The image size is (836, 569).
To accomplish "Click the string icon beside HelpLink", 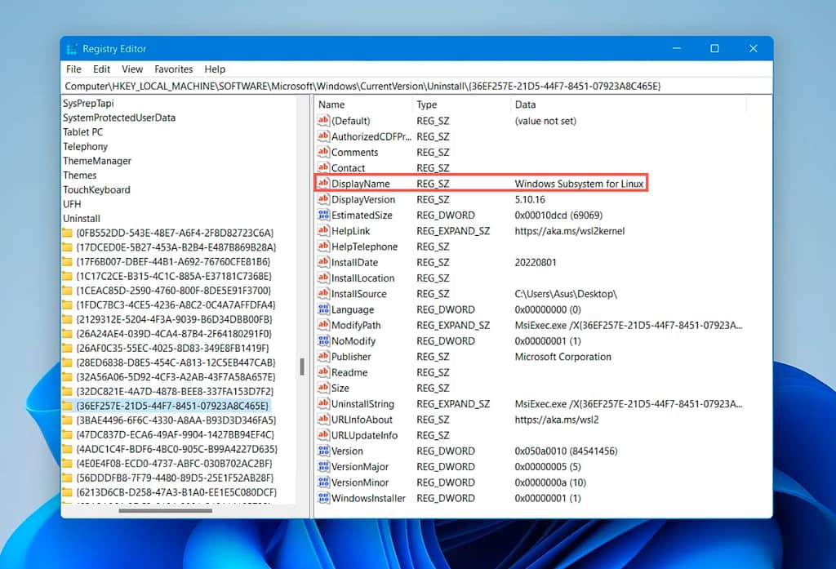I will (323, 231).
